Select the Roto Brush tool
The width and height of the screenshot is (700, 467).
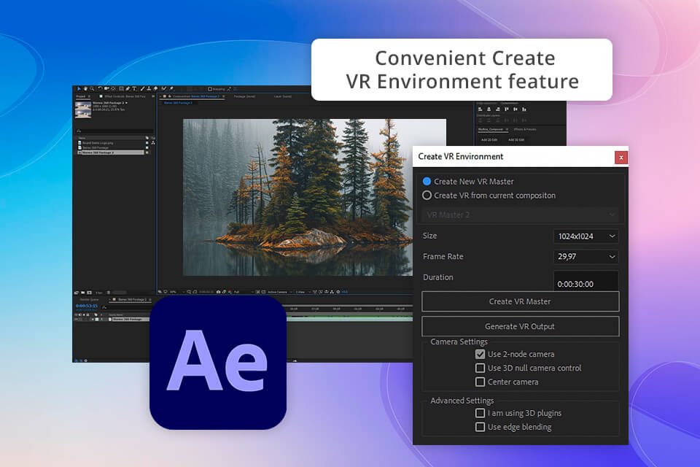pos(164,89)
